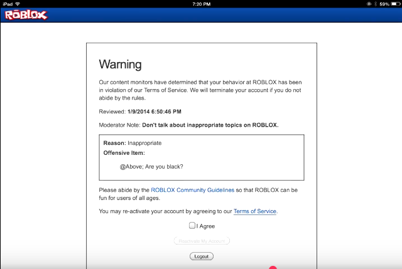Check the I Agree checkbox
402x269 pixels.
click(192, 226)
